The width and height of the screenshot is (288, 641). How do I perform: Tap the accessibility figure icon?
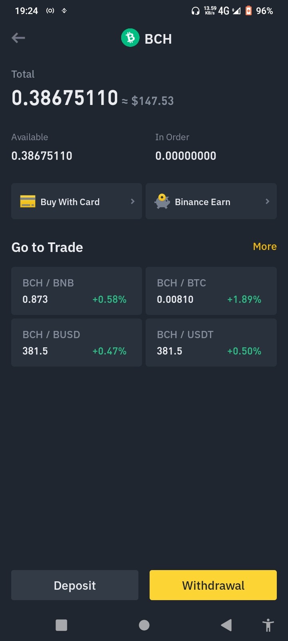click(x=268, y=625)
